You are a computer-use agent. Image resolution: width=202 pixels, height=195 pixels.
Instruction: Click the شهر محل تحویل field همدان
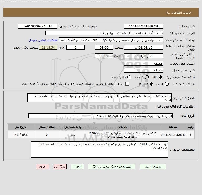[x=144, y=70]
